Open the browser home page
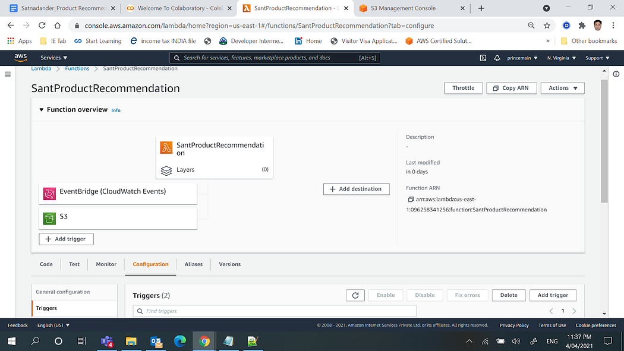Screen dimensions: 624x351 [57, 26]
